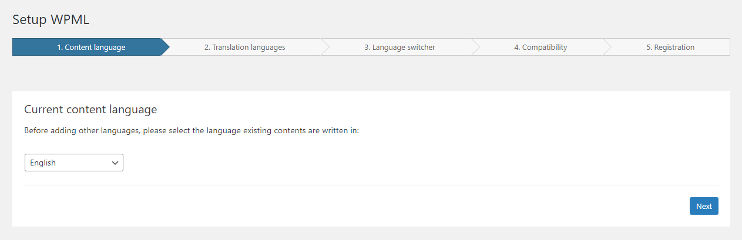Click the blue Next button

click(704, 206)
